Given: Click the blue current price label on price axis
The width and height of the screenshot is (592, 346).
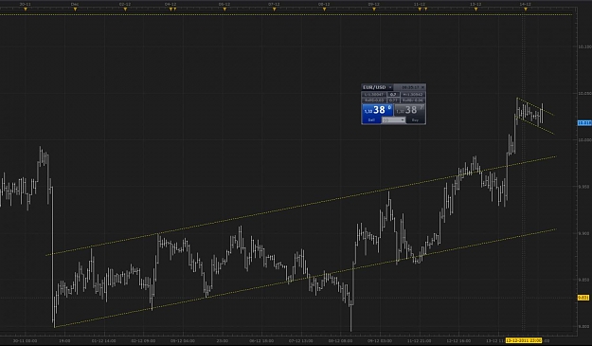Looking at the screenshot, I should 584,123.
